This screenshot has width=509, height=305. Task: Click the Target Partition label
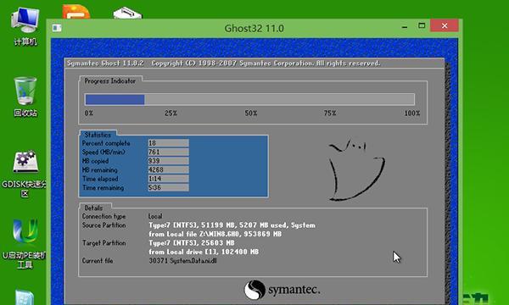[103, 243]
